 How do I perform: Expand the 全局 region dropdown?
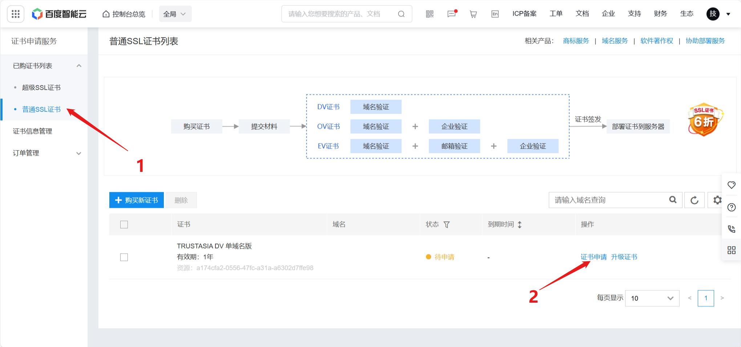[175, 14]
